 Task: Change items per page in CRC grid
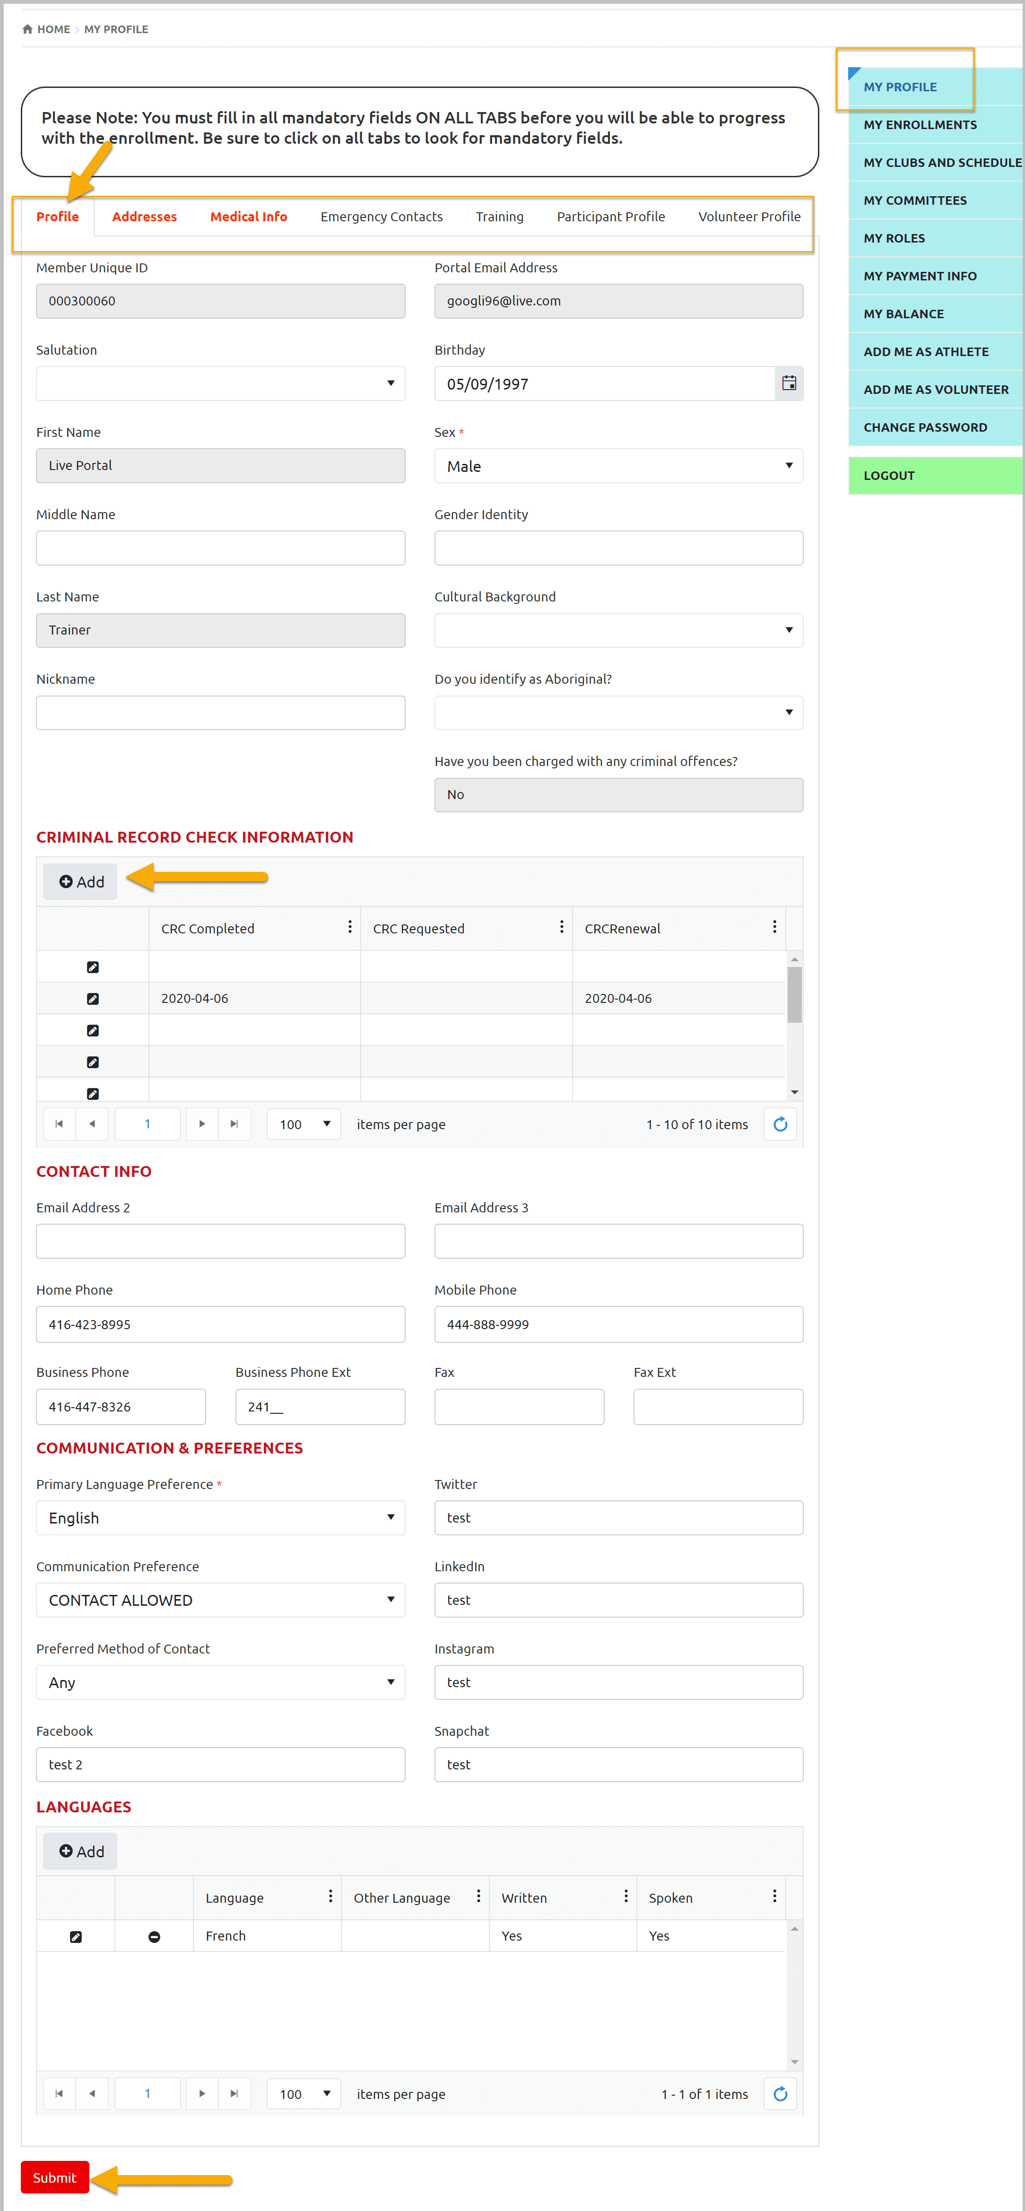[304, 1123]
